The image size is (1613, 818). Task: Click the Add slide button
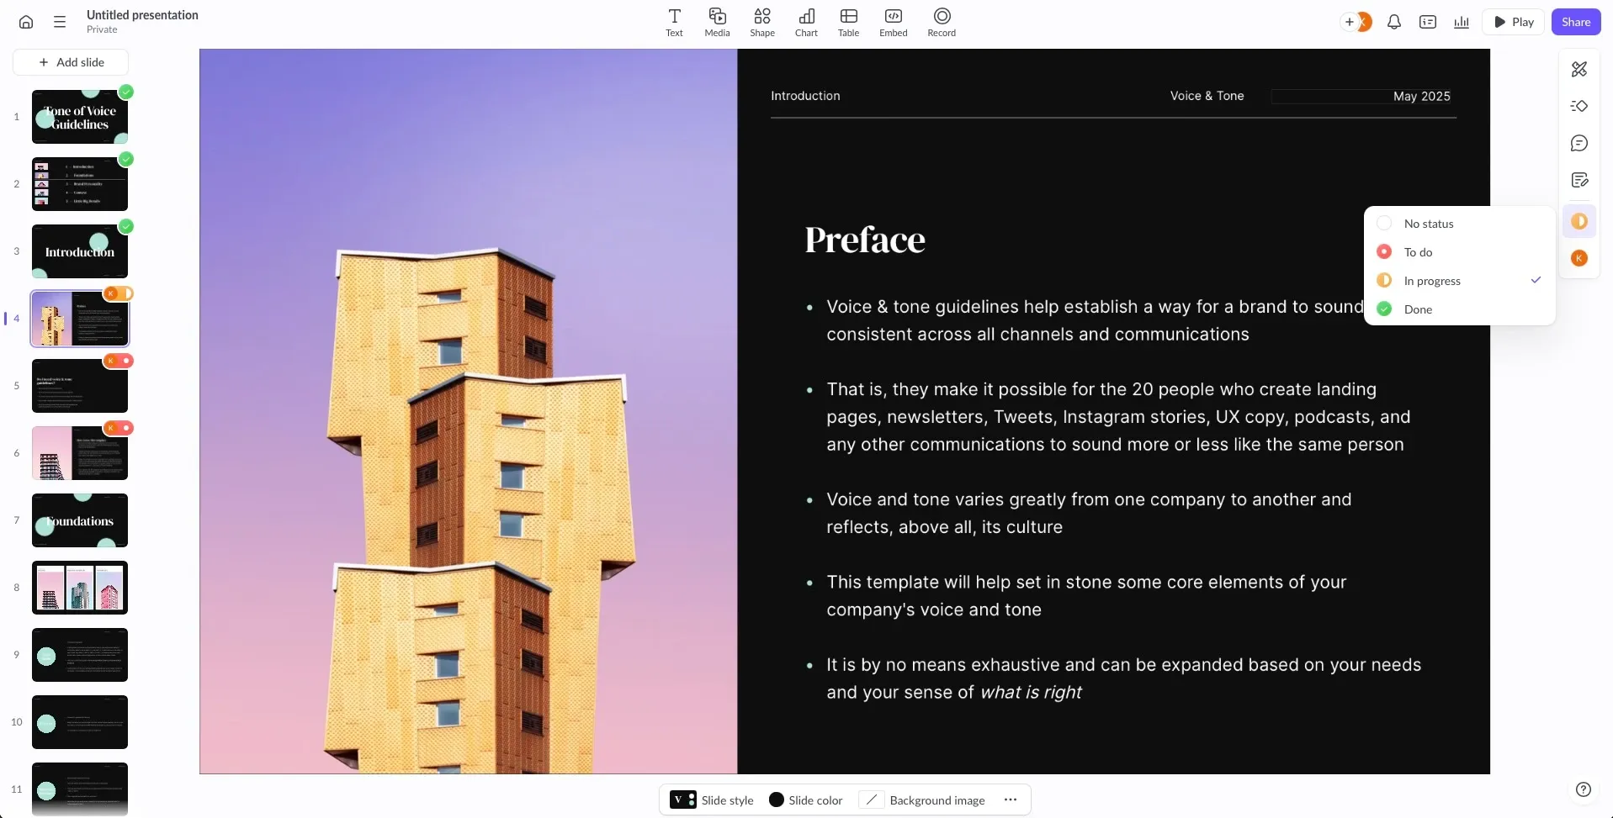pyautogui.click(x=71, y=62)
